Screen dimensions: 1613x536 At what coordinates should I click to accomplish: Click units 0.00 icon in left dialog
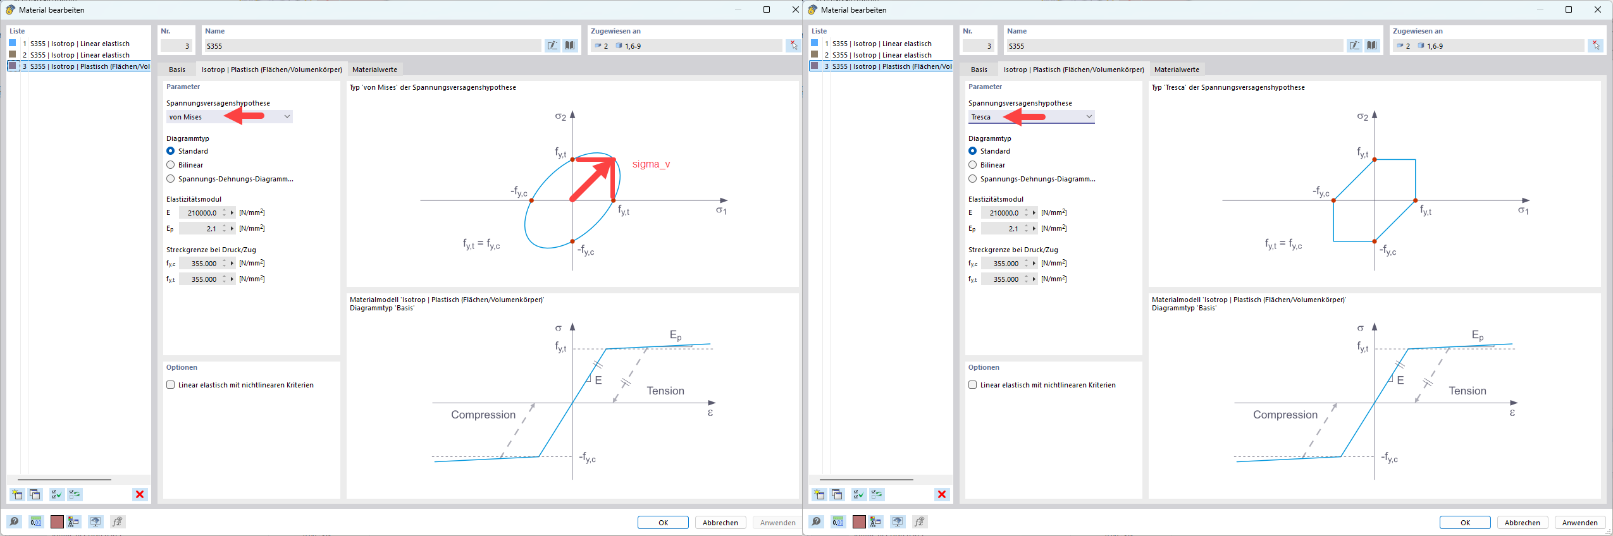(36, 521)
